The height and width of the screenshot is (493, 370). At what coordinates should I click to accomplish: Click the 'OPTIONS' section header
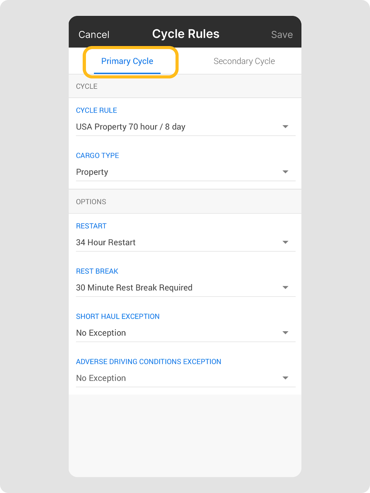(x=91, y=202)
